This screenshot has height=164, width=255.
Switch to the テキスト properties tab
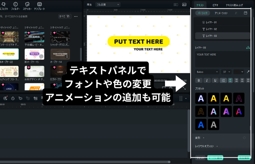[x=200, y=5]
